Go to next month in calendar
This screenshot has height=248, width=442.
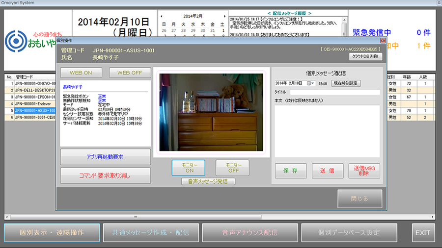(x=225, y=16)
